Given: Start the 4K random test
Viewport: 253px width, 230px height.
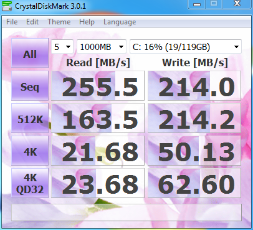Looking at the screenshot, I should [30, 151].
